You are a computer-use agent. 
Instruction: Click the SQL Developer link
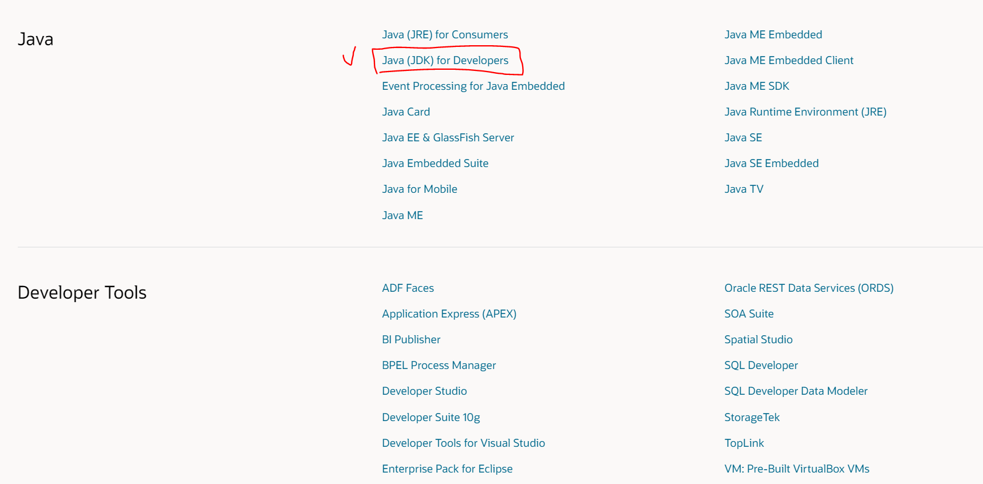[761, 366]
